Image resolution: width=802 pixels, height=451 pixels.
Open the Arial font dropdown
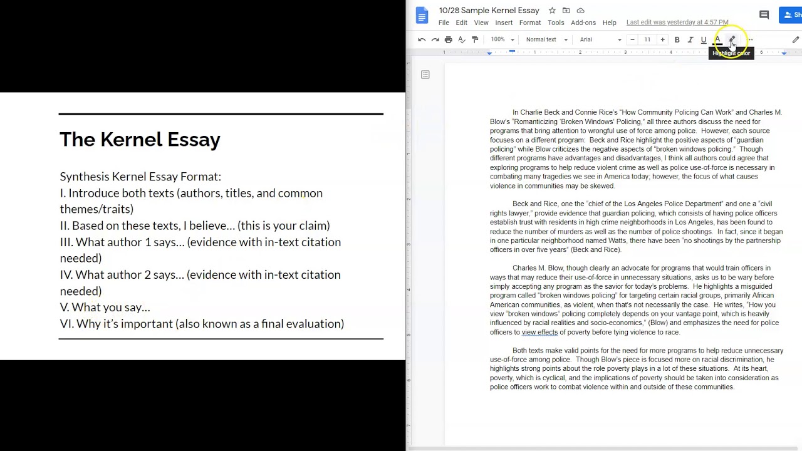[x=600, y=39]
